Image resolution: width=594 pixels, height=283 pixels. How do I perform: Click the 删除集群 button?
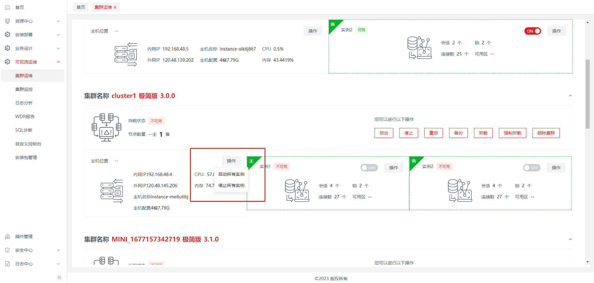pyautogui.click(x=546, y=133)
